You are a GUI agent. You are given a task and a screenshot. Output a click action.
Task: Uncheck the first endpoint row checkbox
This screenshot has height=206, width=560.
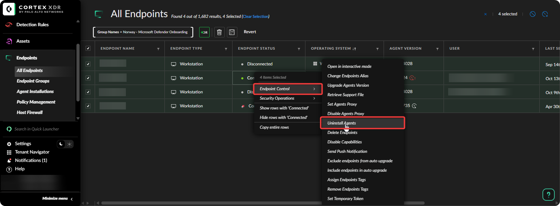[88, 64]
